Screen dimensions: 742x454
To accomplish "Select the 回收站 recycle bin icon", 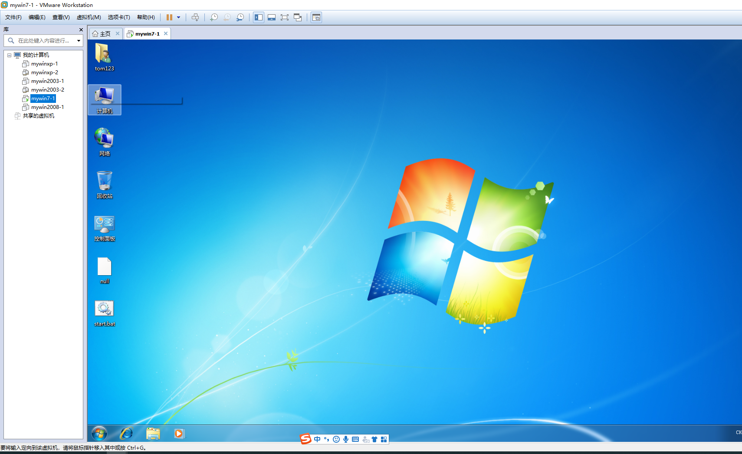I will (105, 184).
